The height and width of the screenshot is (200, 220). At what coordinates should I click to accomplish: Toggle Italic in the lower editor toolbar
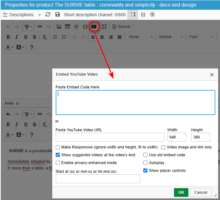click(17, 124)
